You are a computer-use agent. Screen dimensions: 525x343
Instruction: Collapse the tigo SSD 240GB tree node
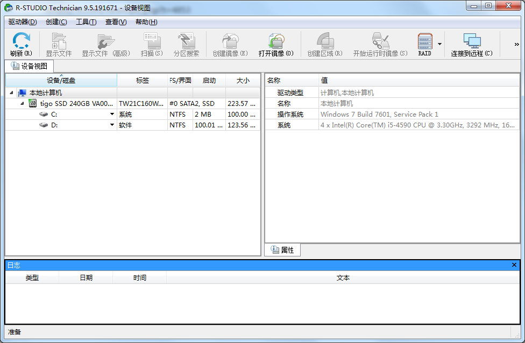[22, 103]
